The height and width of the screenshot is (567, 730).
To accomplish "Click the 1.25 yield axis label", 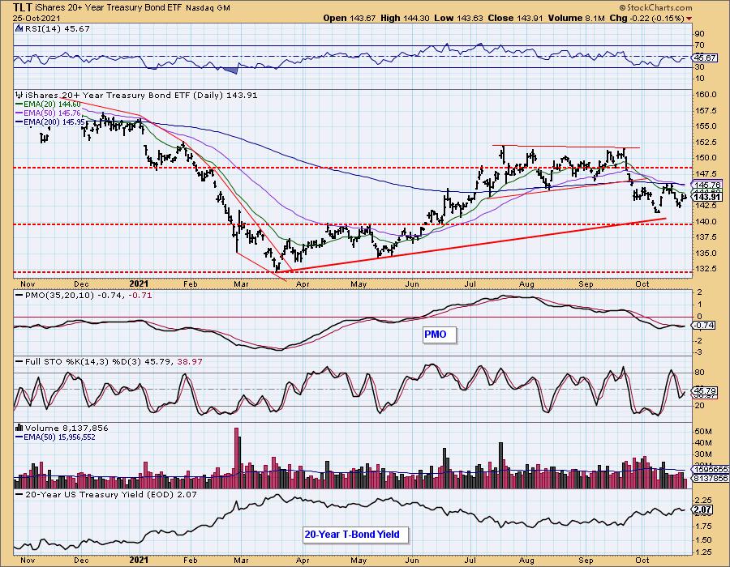I will point(703,552).
